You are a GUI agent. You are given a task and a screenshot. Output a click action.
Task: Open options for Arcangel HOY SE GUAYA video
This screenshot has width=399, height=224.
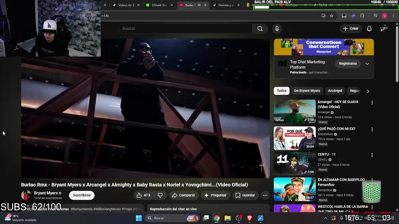(x=372, y=103)
